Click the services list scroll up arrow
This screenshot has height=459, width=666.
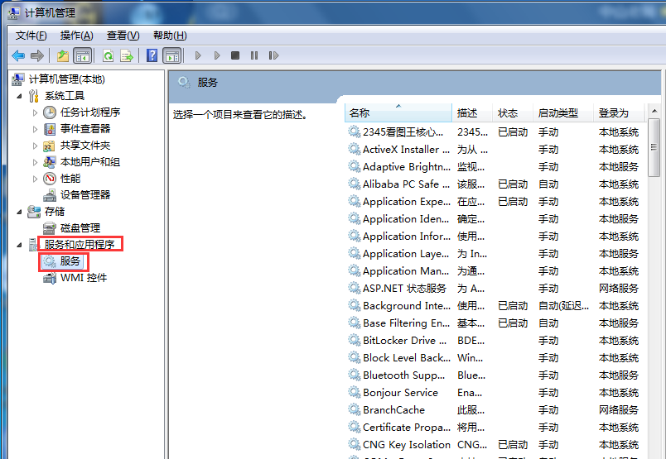(654, 111)
